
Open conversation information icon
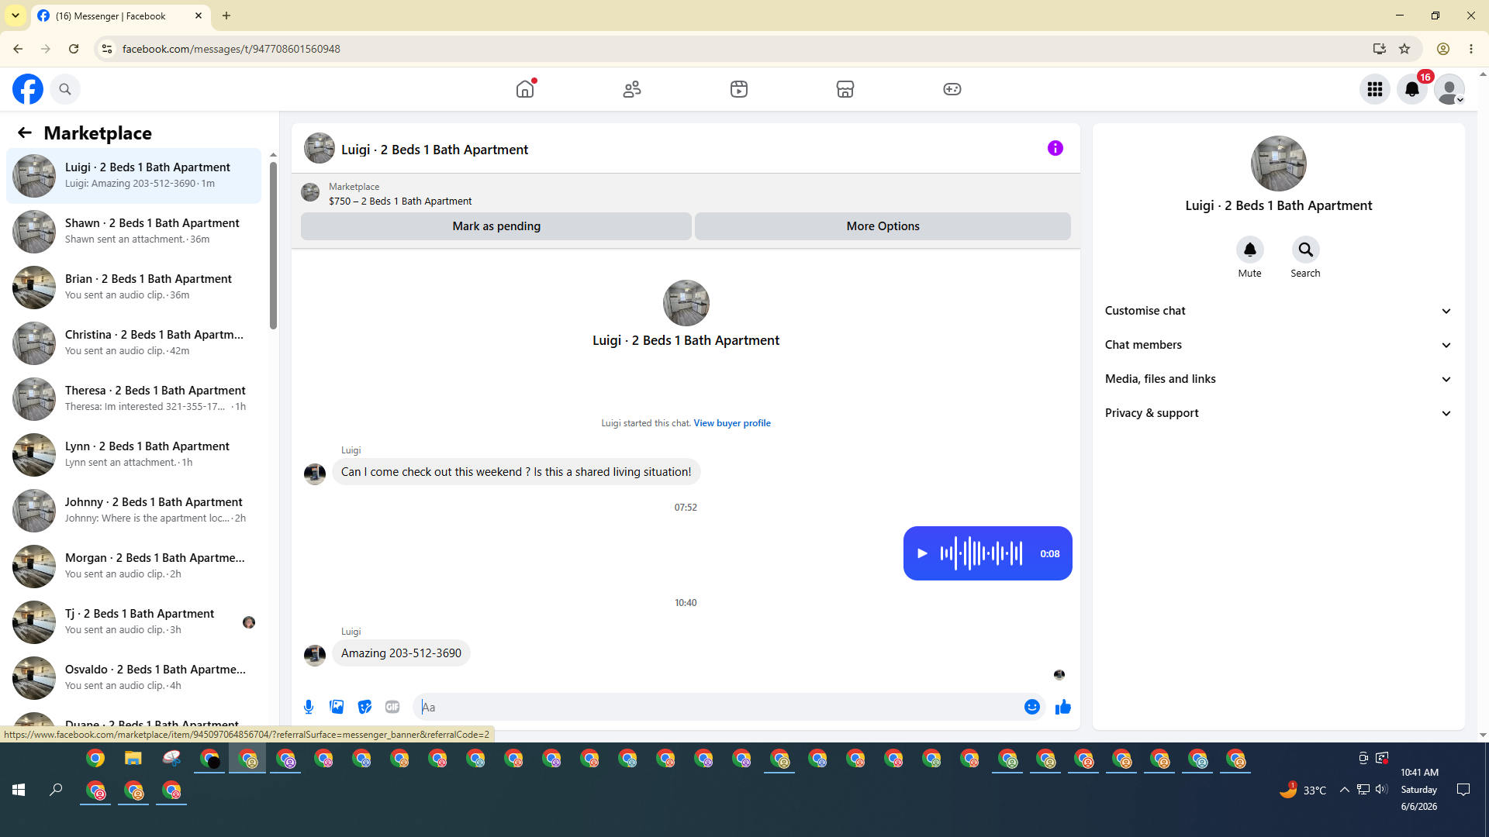click(x=1055, y=148)
